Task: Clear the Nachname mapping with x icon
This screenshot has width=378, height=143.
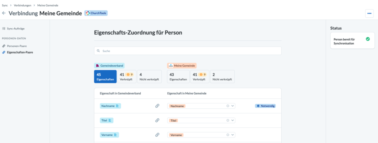Action: 227,106
